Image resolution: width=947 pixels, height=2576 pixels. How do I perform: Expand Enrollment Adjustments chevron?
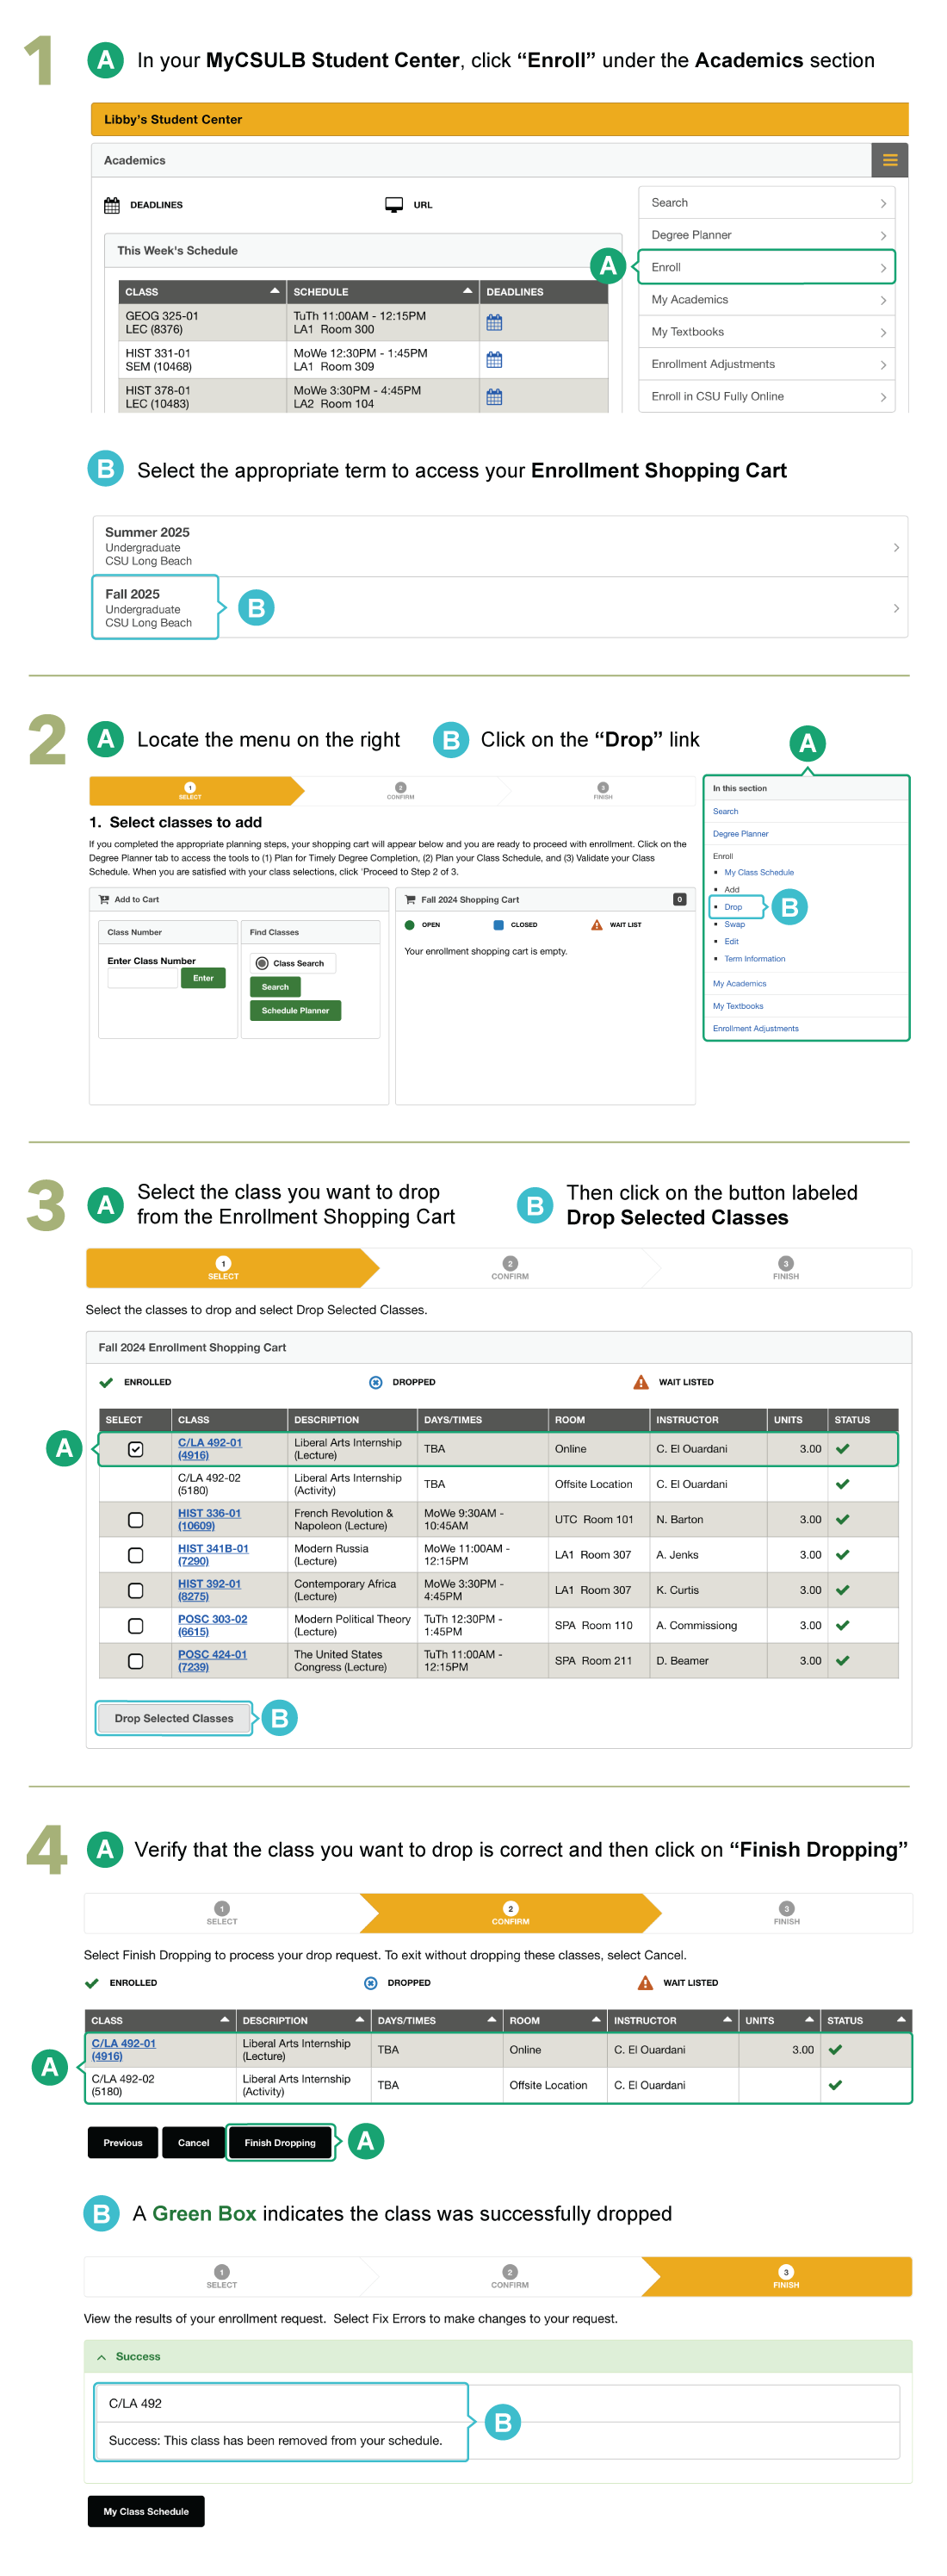point(882,364)
